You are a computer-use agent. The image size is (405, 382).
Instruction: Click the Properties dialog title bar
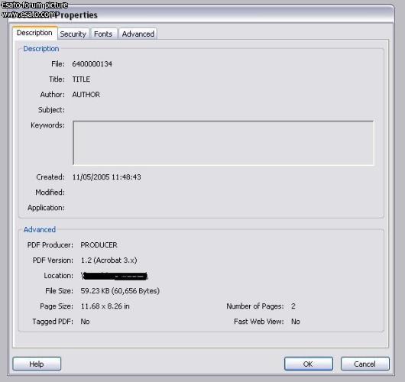point(200,15)
